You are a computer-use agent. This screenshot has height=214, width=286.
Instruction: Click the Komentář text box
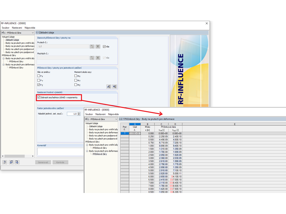pos(61,152)
